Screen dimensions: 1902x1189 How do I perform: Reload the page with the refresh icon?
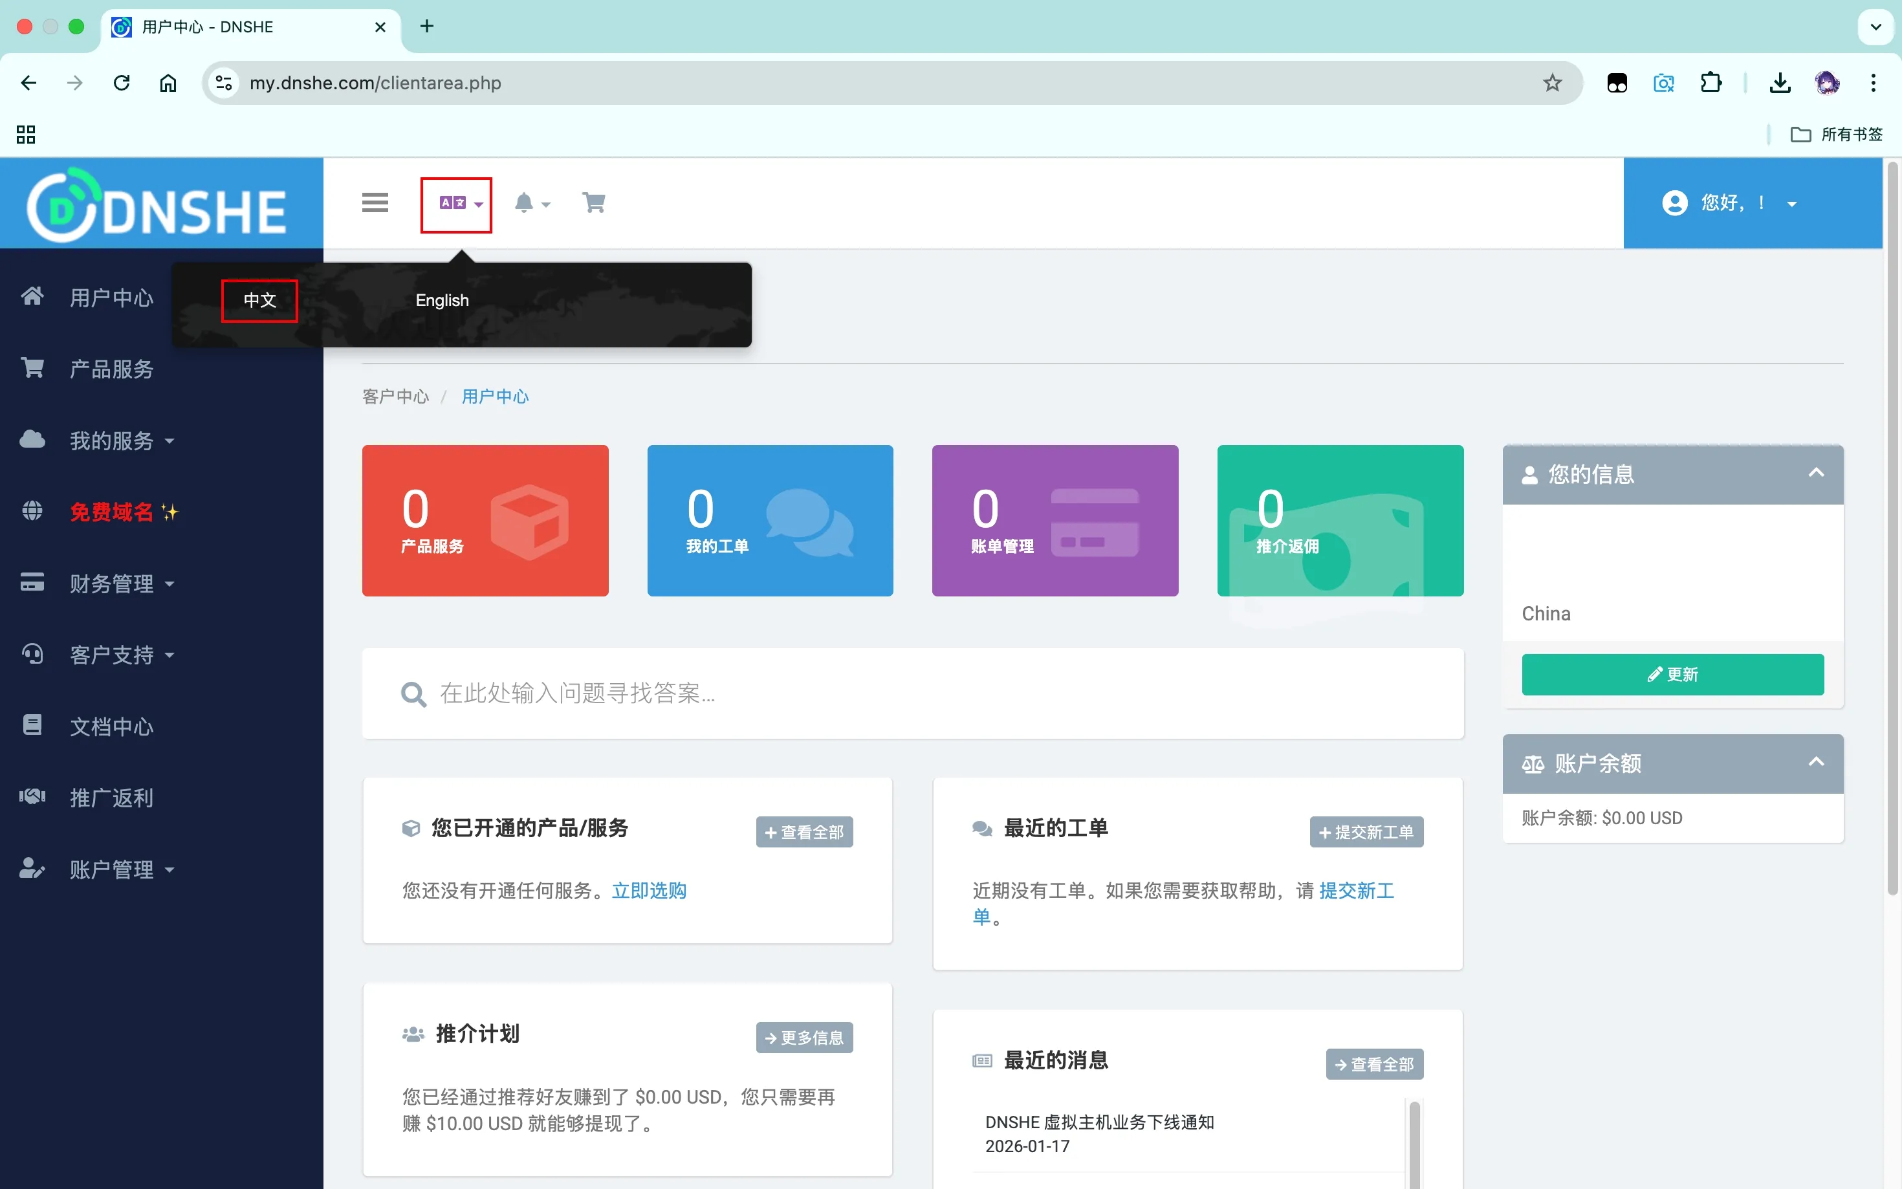[x=122, y=83]
